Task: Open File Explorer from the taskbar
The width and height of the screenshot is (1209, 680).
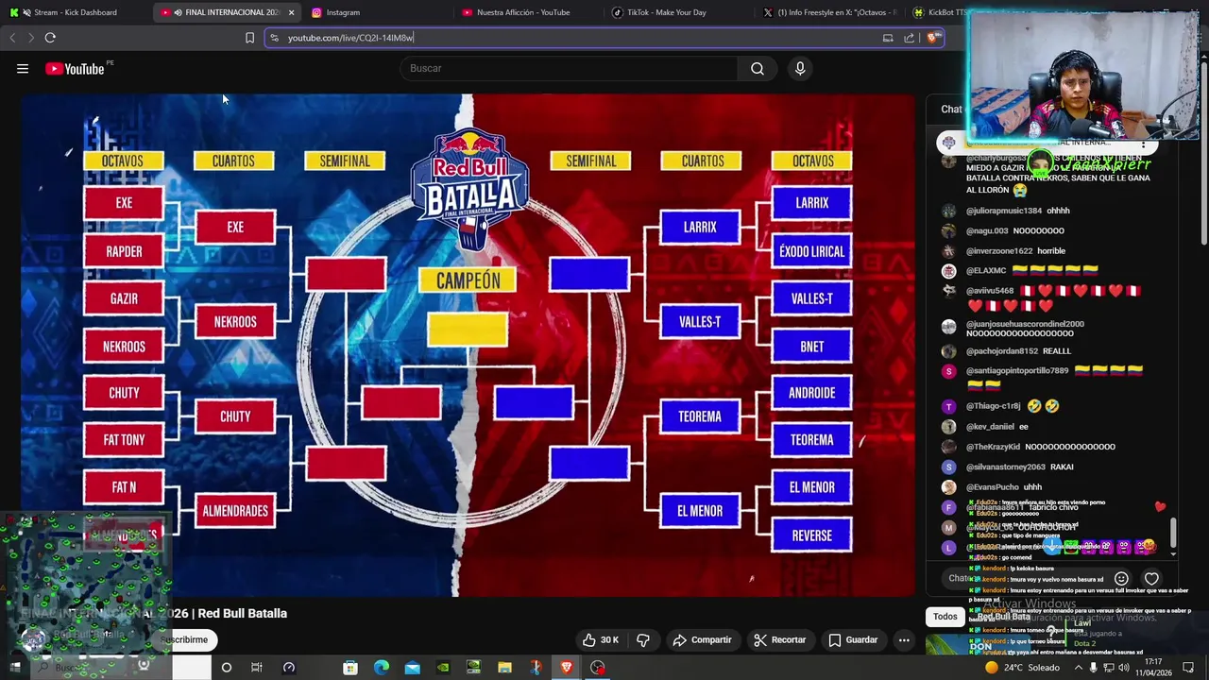Action: click(x=504, y=668)
